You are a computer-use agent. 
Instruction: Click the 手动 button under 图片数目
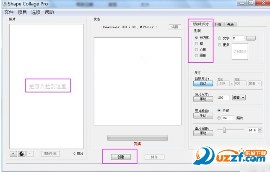click(x=203, y=116)
